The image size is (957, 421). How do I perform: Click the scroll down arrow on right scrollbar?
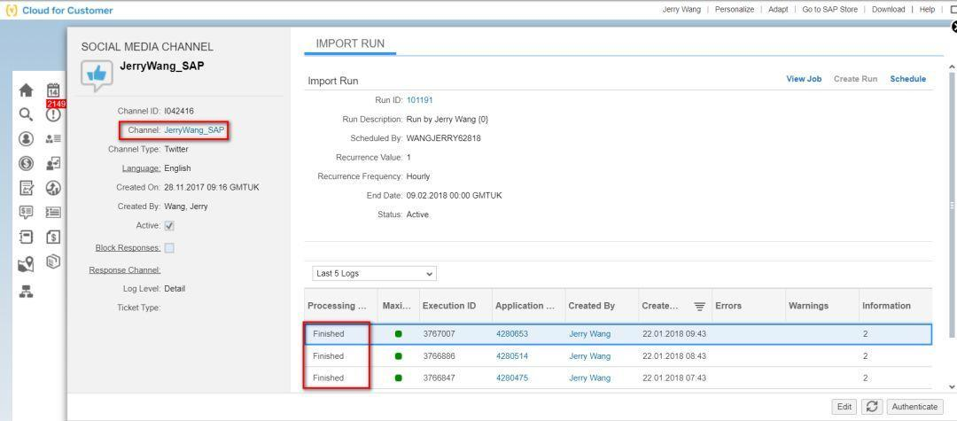952,387
